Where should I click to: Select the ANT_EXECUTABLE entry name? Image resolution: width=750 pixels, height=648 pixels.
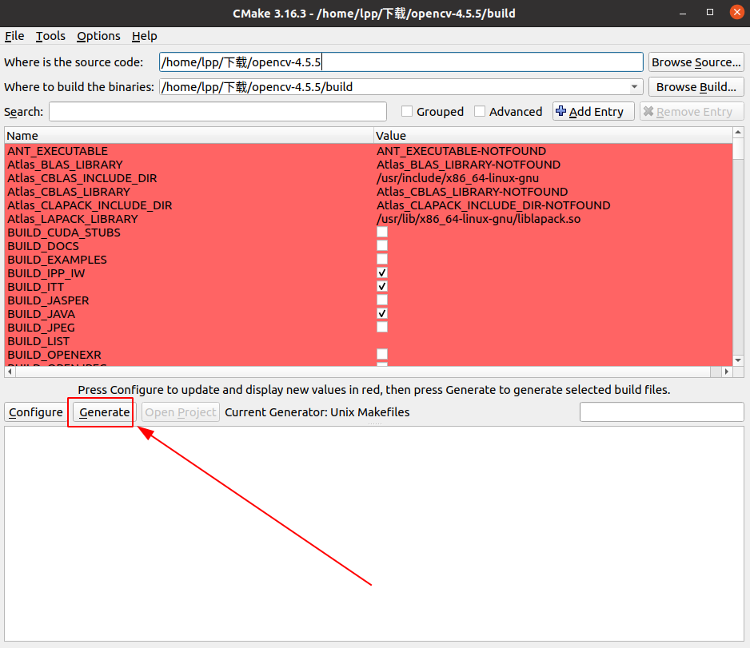point(58,151)
